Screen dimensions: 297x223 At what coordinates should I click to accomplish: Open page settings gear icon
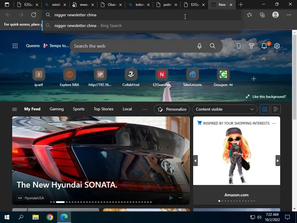tap(277, 46)
